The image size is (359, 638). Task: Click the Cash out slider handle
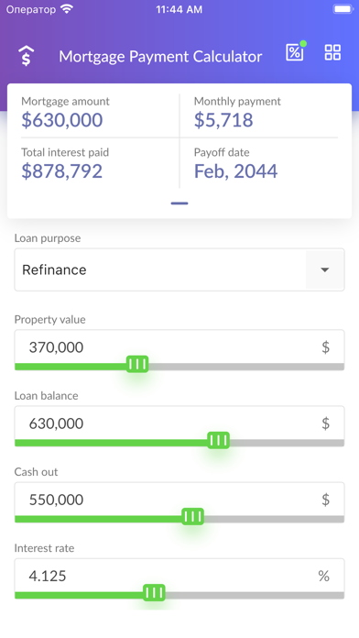[x=192, y=516]
